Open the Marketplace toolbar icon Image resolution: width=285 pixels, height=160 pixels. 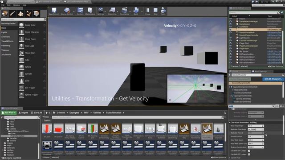[x=90, y=11]
